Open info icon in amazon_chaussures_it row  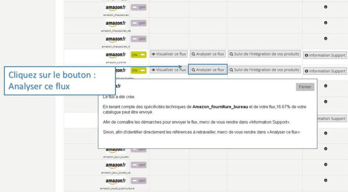pyautogui.click(x=326, y=39)
